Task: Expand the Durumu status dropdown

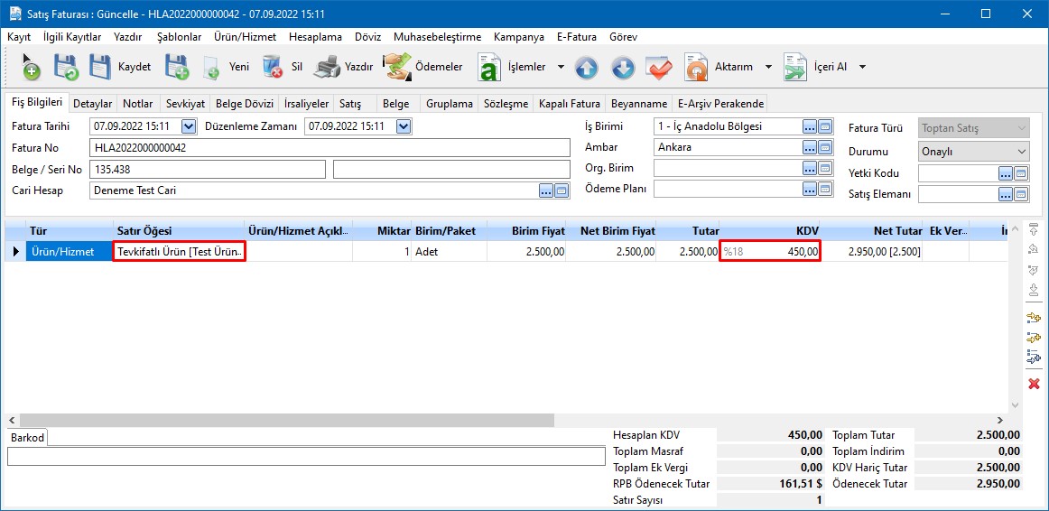Action: 1022,152
